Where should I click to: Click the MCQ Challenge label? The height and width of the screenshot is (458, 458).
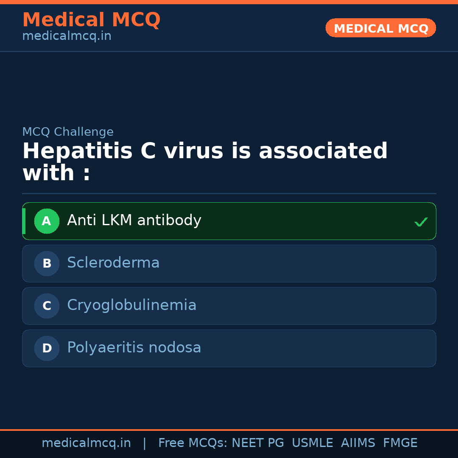coord(68,132)
